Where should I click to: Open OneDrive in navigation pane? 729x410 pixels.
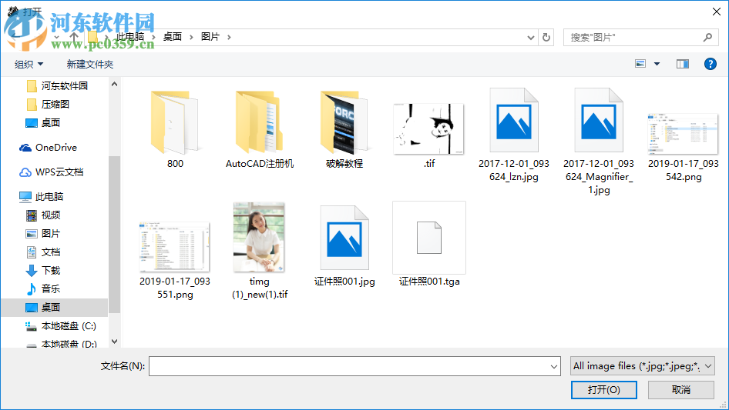[x=48, y=148]
